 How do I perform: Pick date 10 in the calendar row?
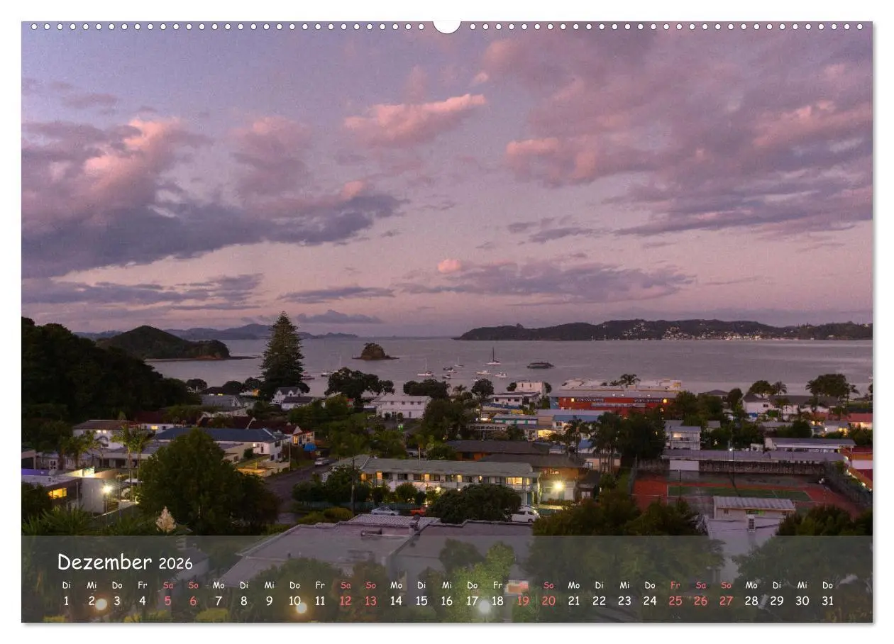[x=294, y=601]
